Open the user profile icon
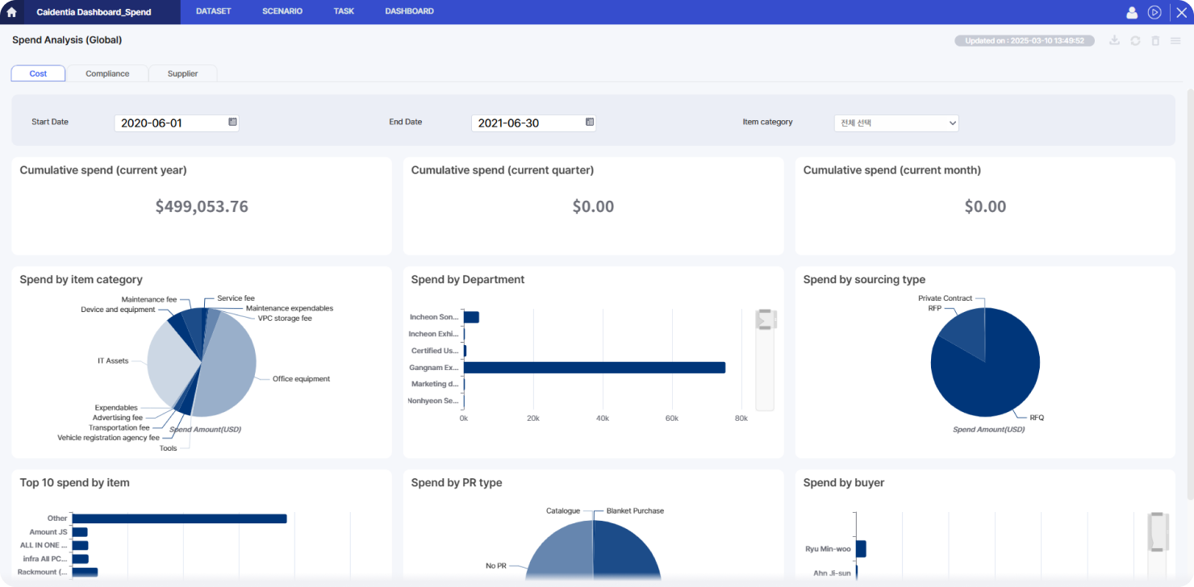The height and width of the screenshot is (587, 1194). [1132, 12]
